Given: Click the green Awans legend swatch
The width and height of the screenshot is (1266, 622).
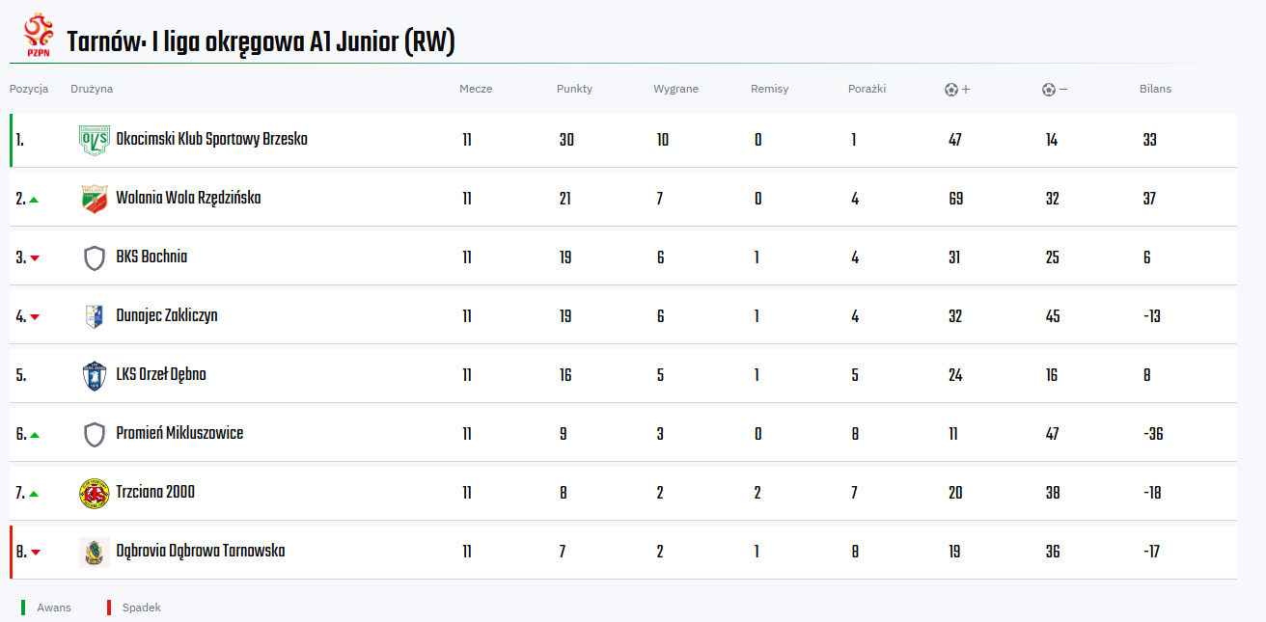Looking at the screenshot, I should click(23, 608).
